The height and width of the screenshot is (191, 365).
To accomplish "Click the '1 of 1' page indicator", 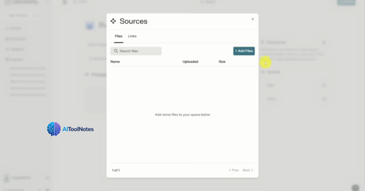I will coord(116,170).
